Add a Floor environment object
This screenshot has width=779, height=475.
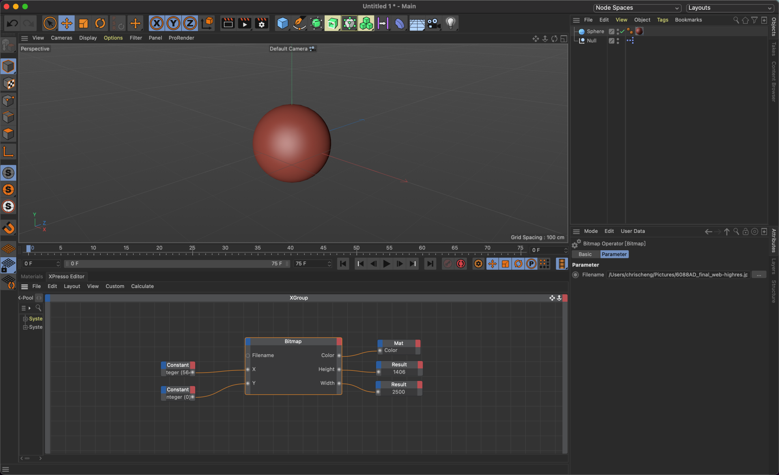pos(417,24)
